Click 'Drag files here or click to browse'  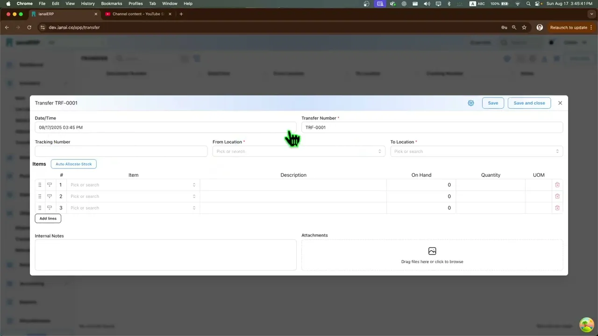pos(432,262)
